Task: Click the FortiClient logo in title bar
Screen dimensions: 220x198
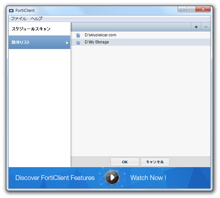Action: [11, 11]
